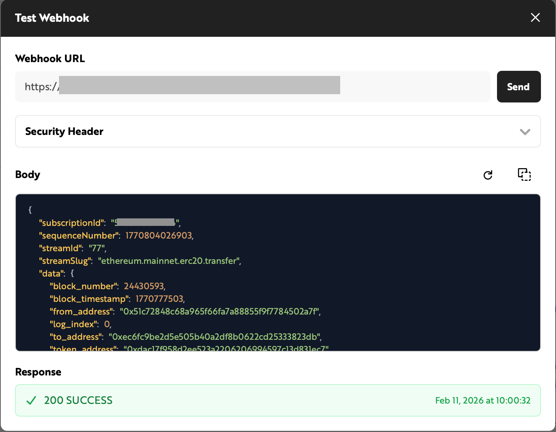Click the 200 SUCCESS response text
The image size is (556, 432).
(x=78, y=400)
